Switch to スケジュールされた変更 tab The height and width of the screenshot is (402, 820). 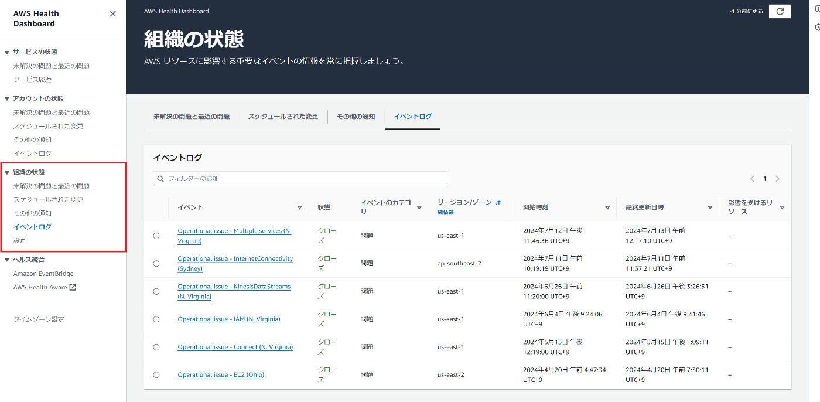283,117
